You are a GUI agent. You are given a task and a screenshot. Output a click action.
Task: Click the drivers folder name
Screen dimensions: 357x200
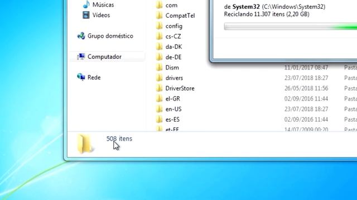point(174,78)
